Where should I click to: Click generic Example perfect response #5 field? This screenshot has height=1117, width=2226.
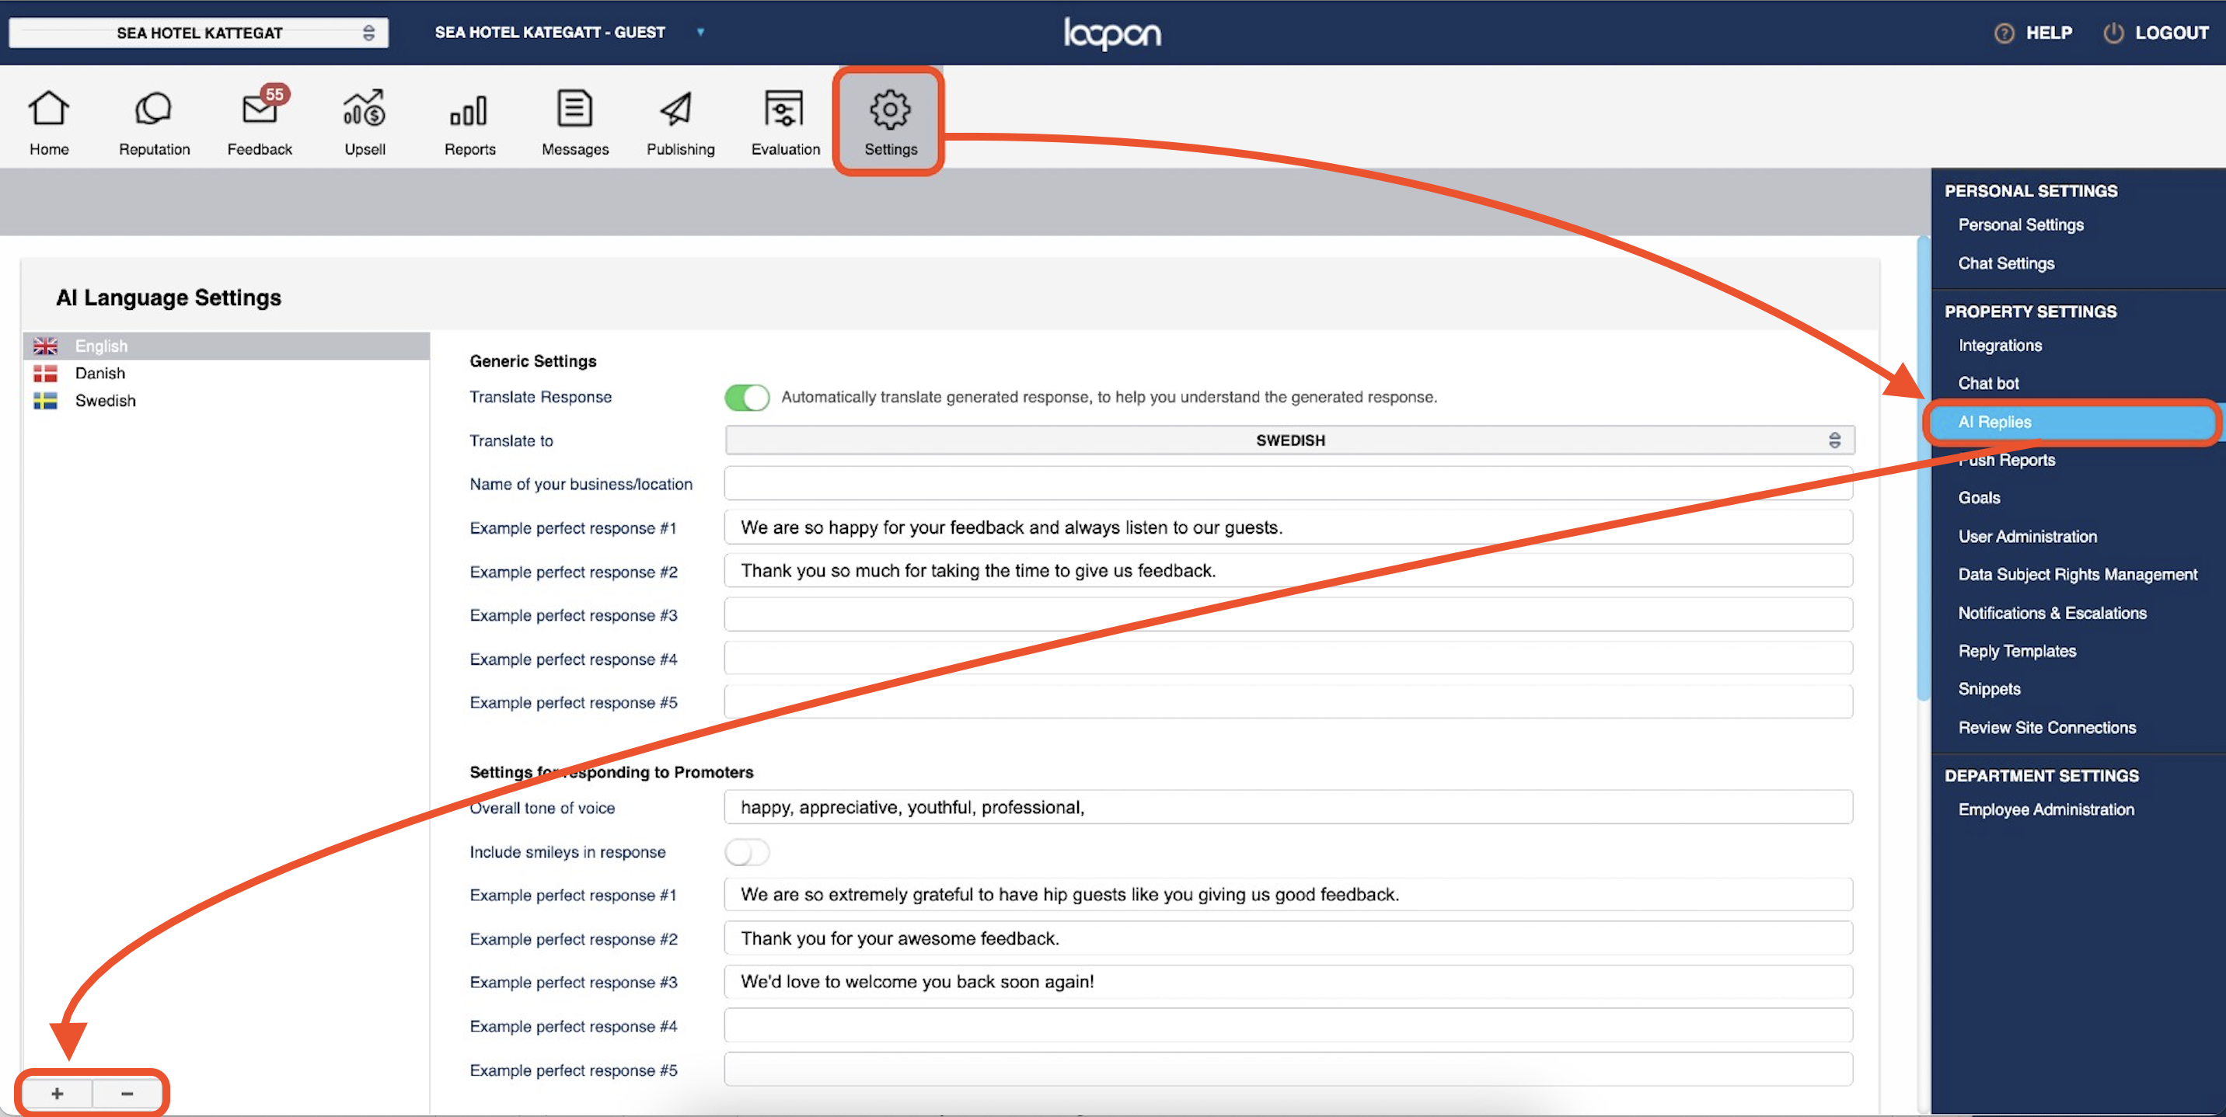[x=1289, y=702]
